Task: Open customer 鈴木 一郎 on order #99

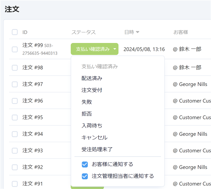Action: 190,49
